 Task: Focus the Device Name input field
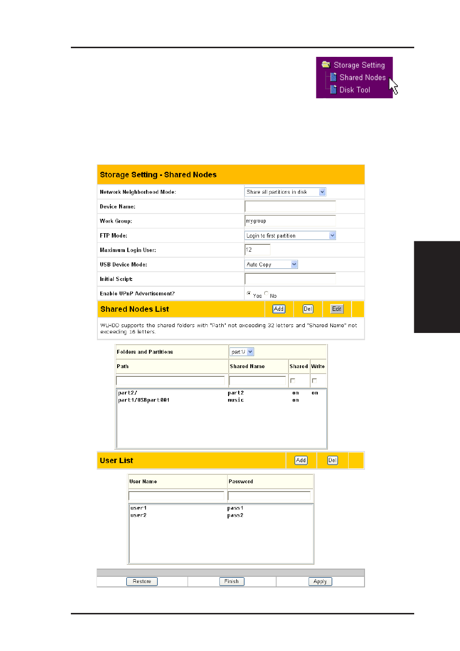coord(290,206)
